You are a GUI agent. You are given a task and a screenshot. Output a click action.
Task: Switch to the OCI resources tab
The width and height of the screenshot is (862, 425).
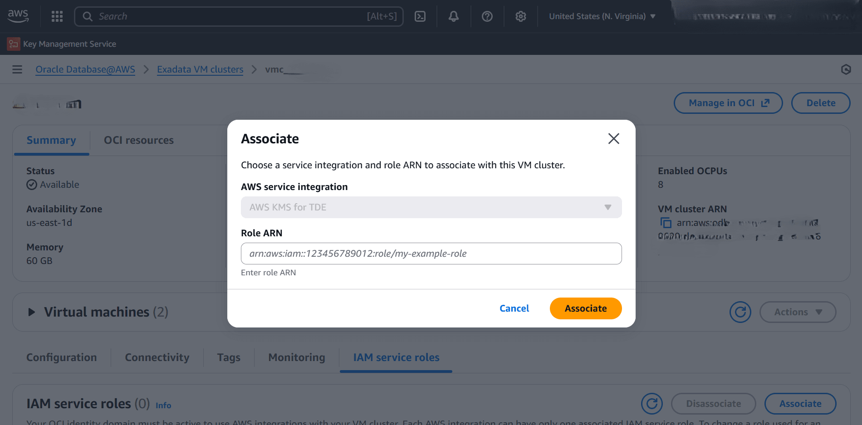(x=138, y=140)
